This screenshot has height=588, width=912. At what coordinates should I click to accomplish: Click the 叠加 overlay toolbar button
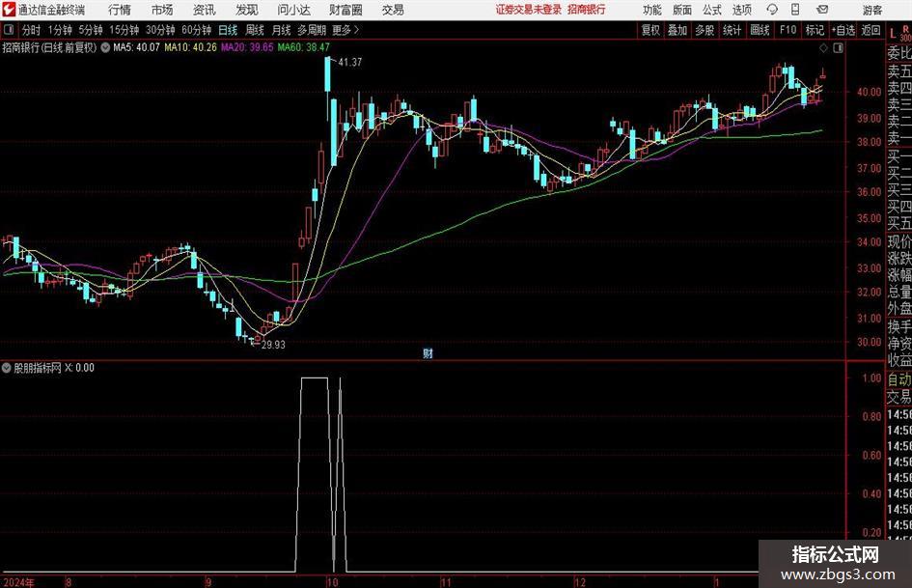[677, 30]
